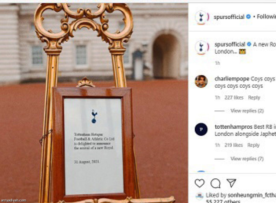Share the post with the paper plane icon
Image resolution: width=276 pixels, height=203 pixels.
[x=231, y=183]
